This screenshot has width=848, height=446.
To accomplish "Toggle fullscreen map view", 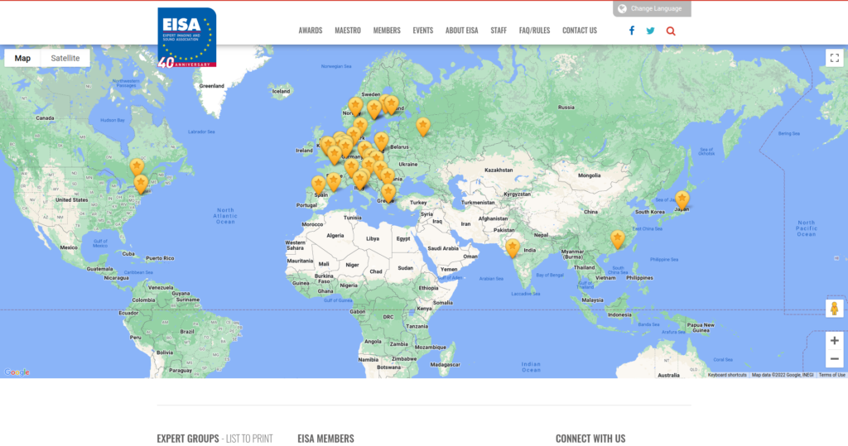I will tap(834, 58).
